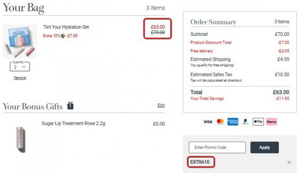Click the Edit link for Bonus Gifts
300x173 pixels.
[161, 105]
